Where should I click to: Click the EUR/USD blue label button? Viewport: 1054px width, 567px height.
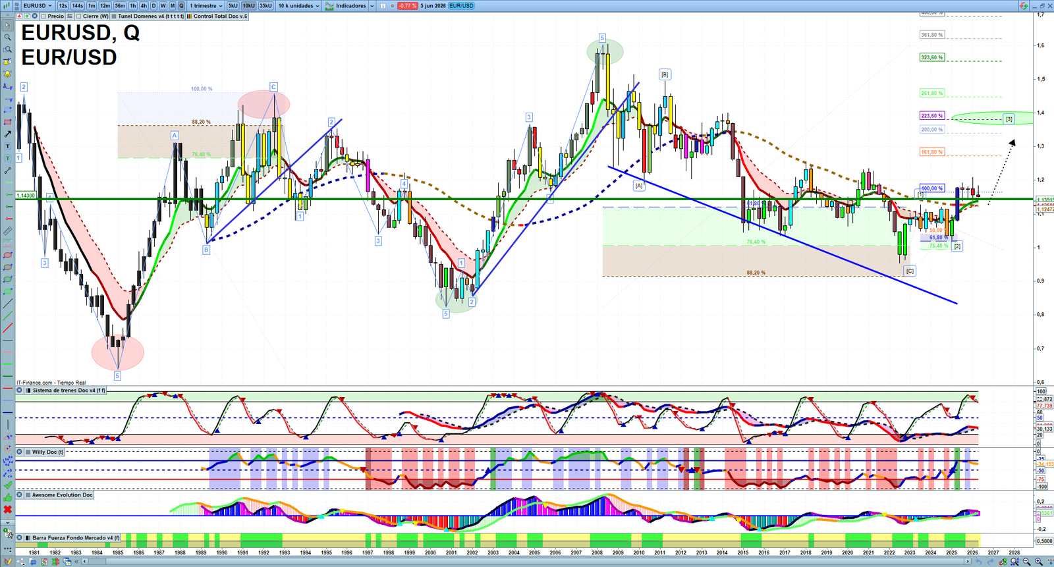tap(461, 5)
